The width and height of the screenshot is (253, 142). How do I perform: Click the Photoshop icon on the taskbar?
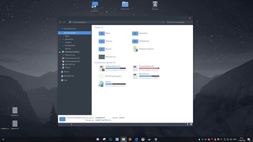[111, 139]
